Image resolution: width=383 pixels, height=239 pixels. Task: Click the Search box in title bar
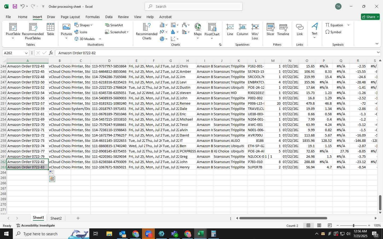coord(194,6)
